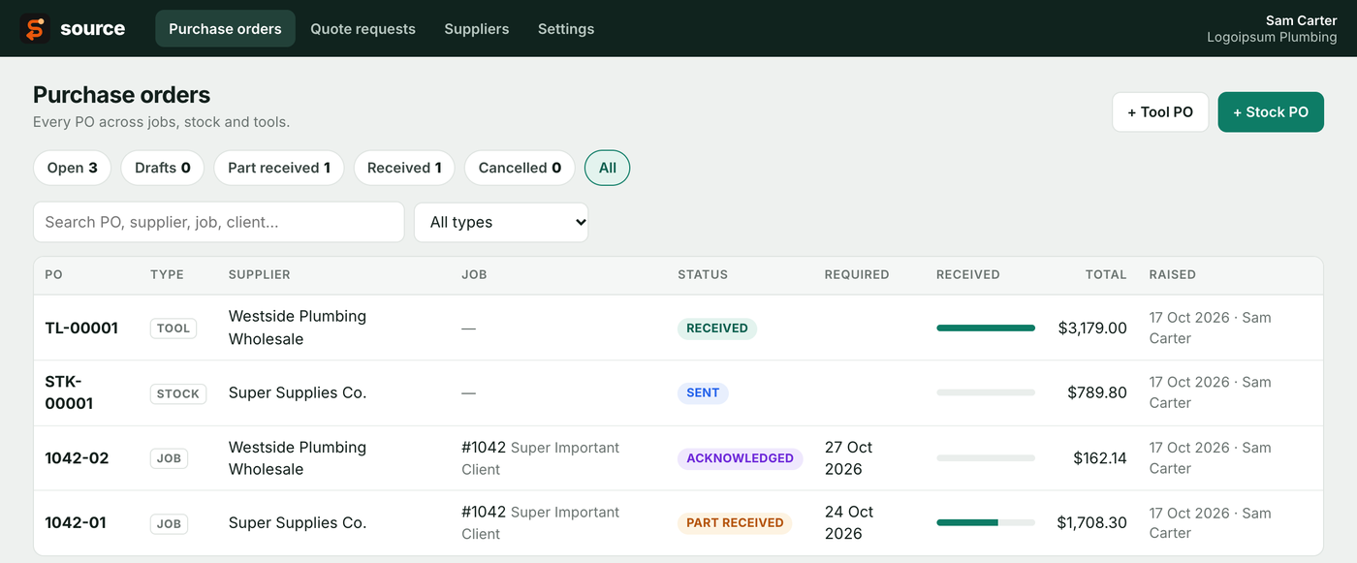
Task: Click the 27 Oct 2026 required date
Action: point(849,458)
